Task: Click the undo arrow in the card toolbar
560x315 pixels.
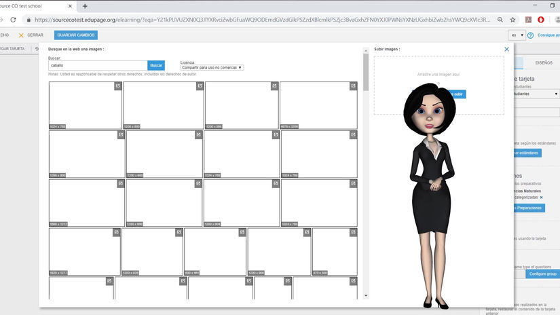Action: [x=37, y=49]
